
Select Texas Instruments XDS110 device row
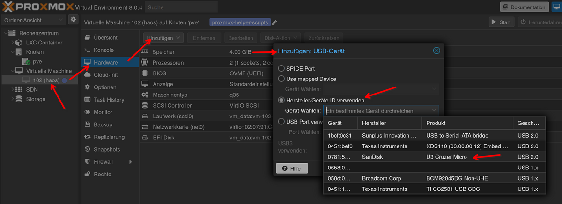(434, 146)
